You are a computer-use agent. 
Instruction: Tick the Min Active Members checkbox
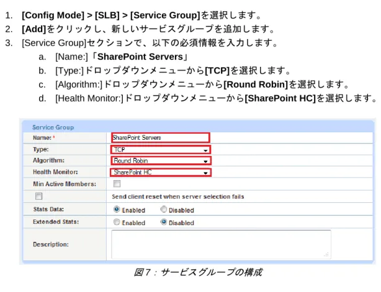pos(117,184)
